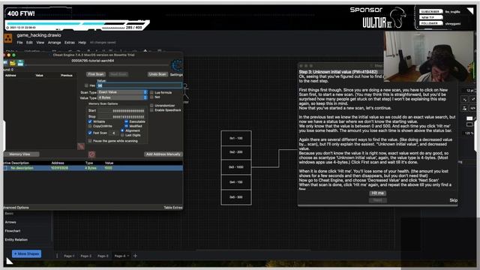This screenshot has width=480, height=270.
Task: Select the 0x1 - 100 box in diagram
Action: 236,138
